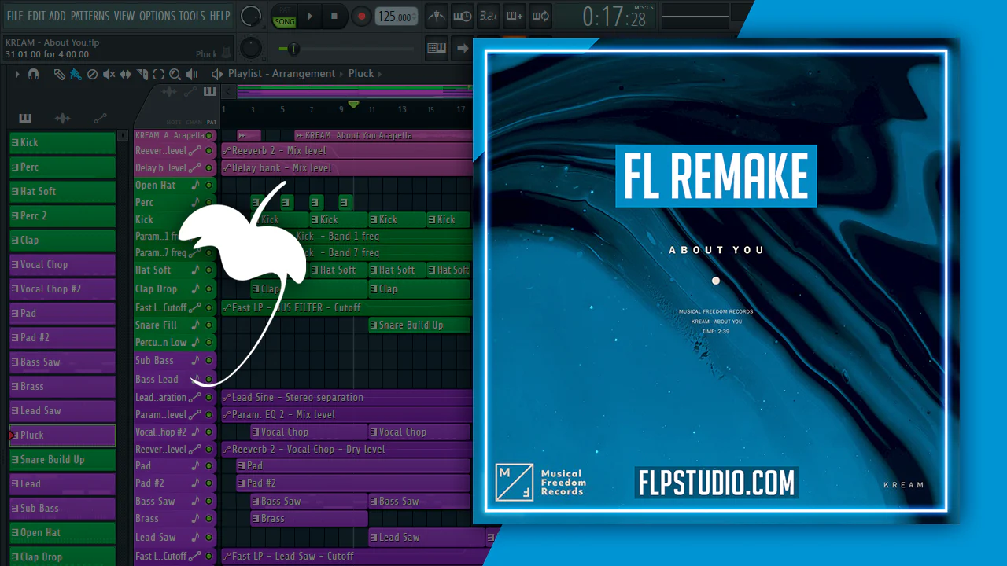
Task: Click the right arrow icon beside the keyboard icon
Action: coord(463,49)
